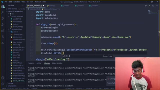Click unsaved dot on zoom_automate.py tab
160x90 pixels.
pyautogui.click(x=44, y=6)
